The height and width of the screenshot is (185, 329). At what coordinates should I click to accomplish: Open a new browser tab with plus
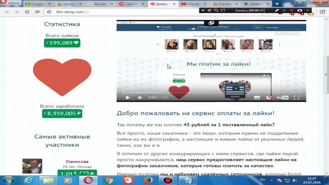tap(277, 4)
